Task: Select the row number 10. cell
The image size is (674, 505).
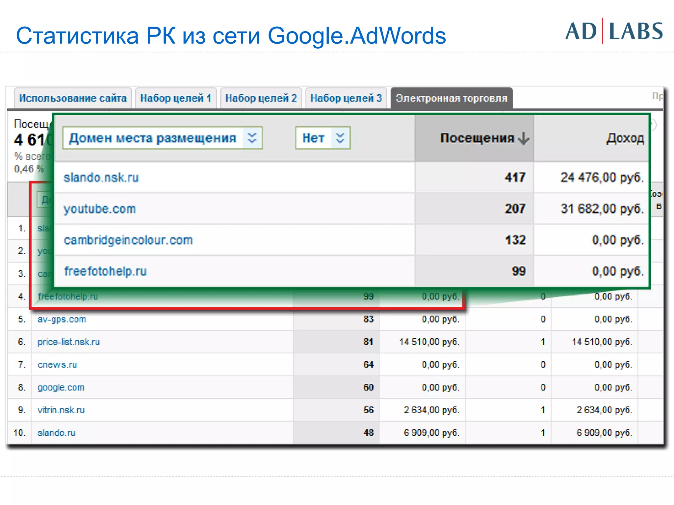Action: pos(20,433)
